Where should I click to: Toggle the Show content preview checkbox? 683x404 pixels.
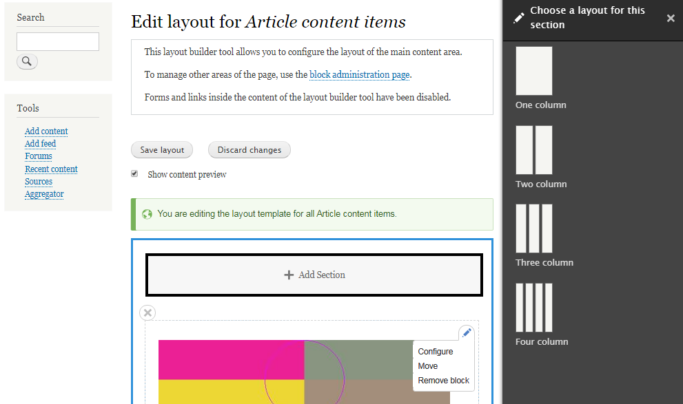coord(134,174)
